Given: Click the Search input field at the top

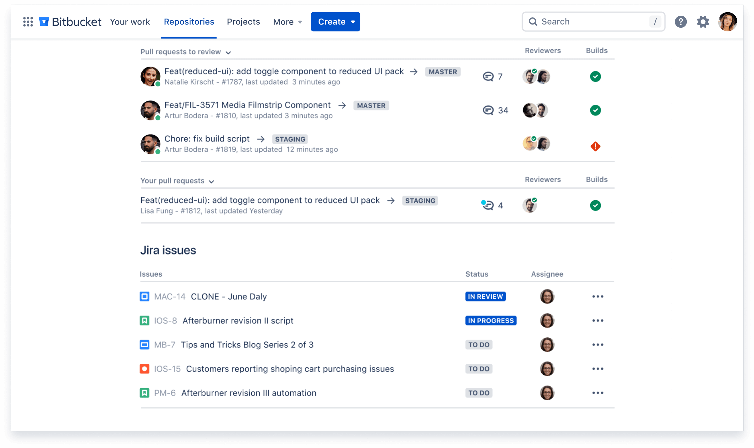Looking at the screenshot, I should (593, 21).
